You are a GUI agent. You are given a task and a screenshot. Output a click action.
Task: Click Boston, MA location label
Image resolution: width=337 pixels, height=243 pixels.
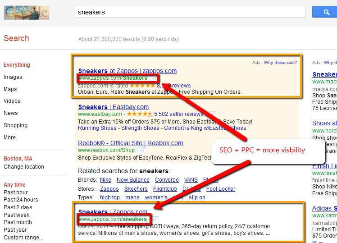point(18,159)
